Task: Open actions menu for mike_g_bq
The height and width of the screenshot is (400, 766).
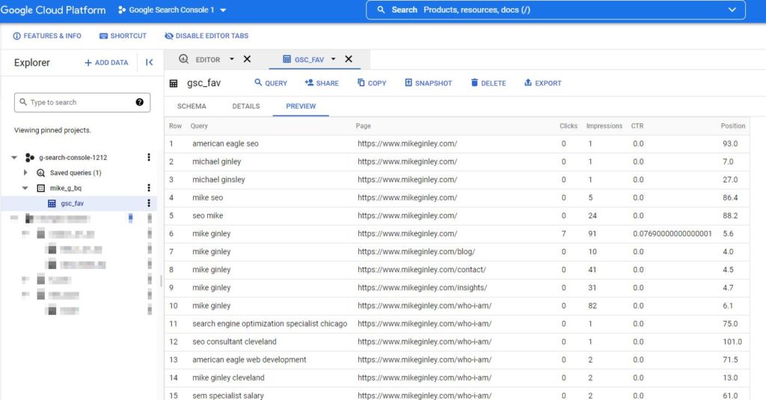Action: (149, 188)
